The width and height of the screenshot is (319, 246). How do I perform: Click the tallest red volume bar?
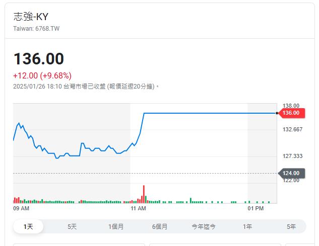tap(144, 194)
